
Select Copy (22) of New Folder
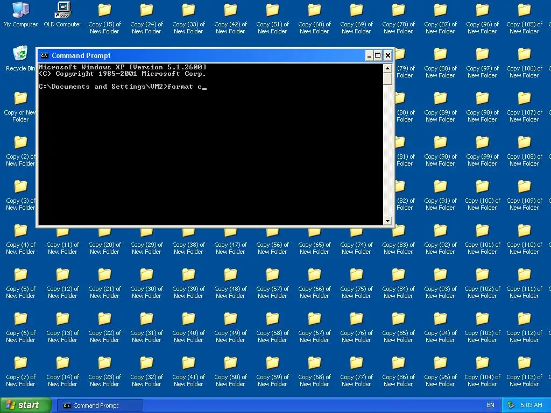point(104,327)
